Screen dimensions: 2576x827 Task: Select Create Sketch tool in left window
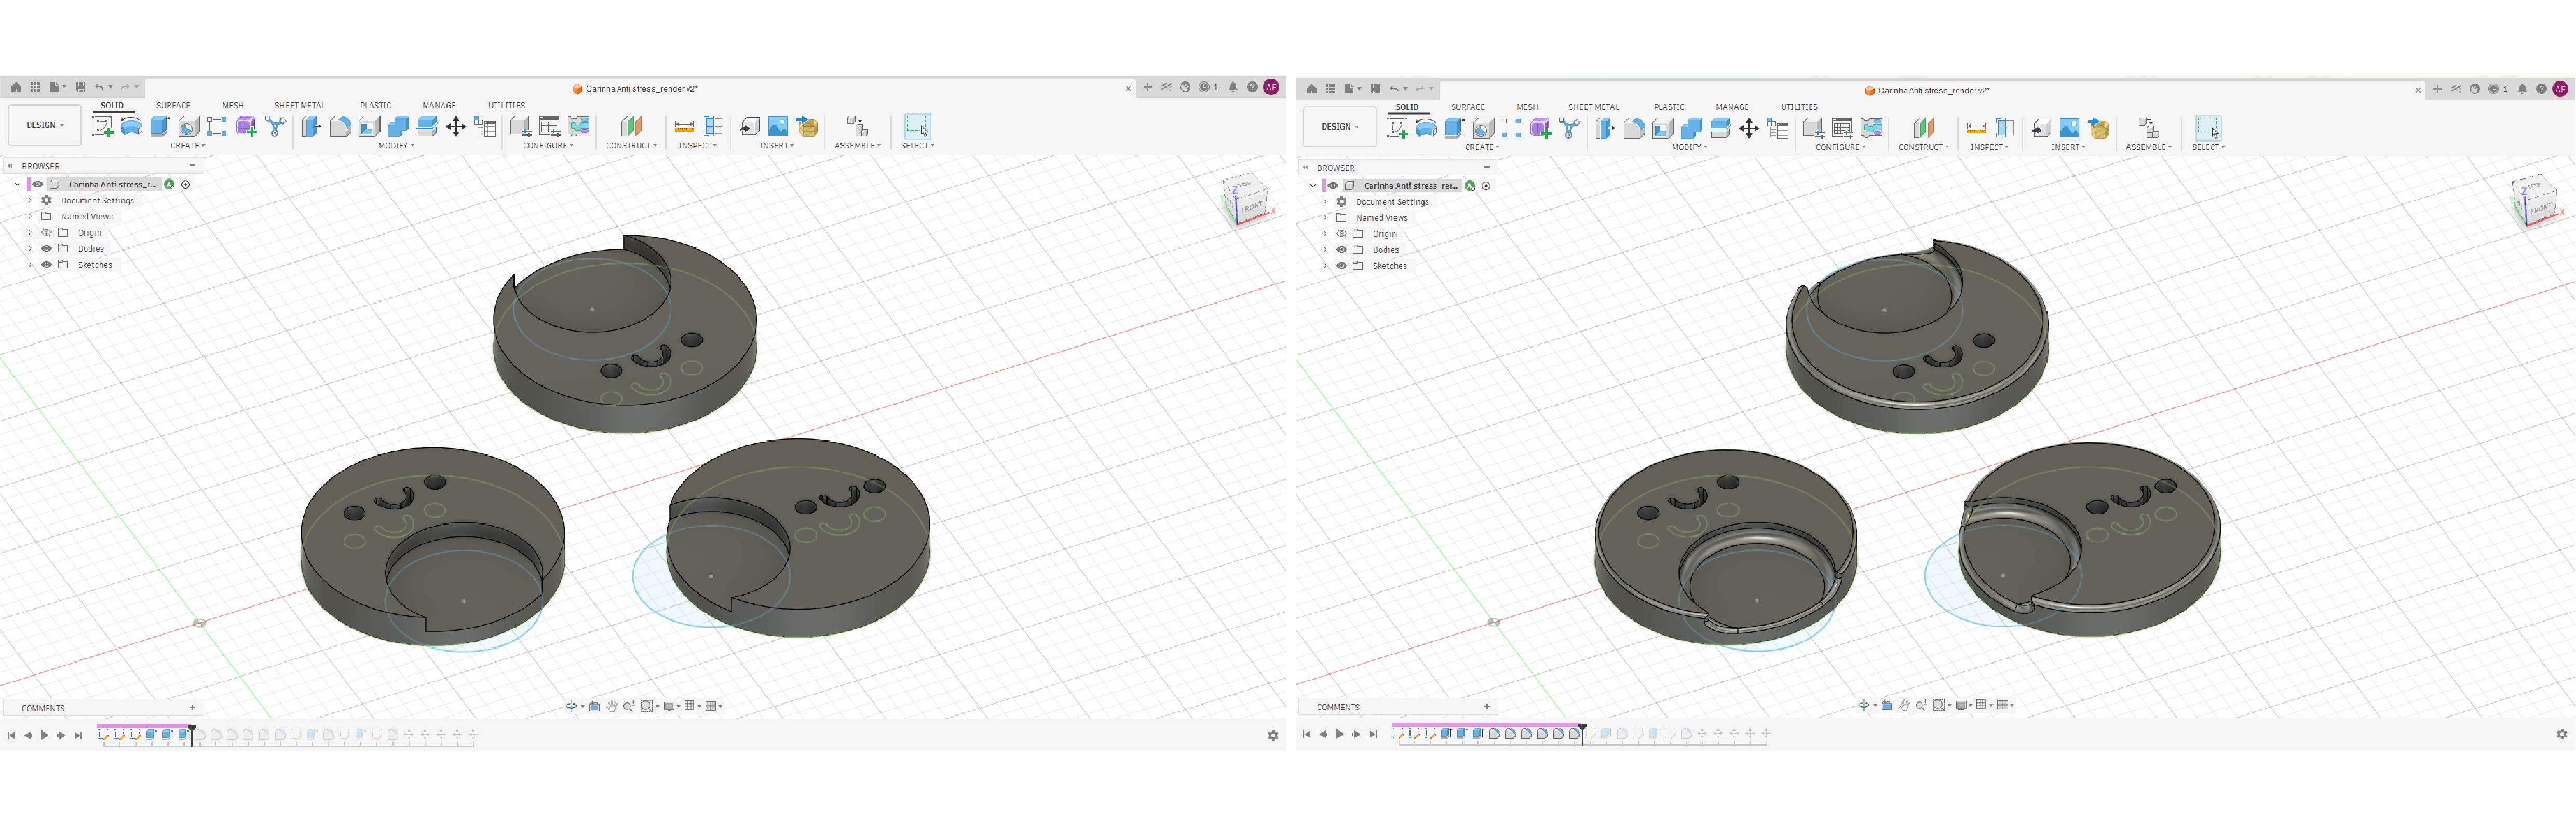pyautogui.click(x=102, y=126)
